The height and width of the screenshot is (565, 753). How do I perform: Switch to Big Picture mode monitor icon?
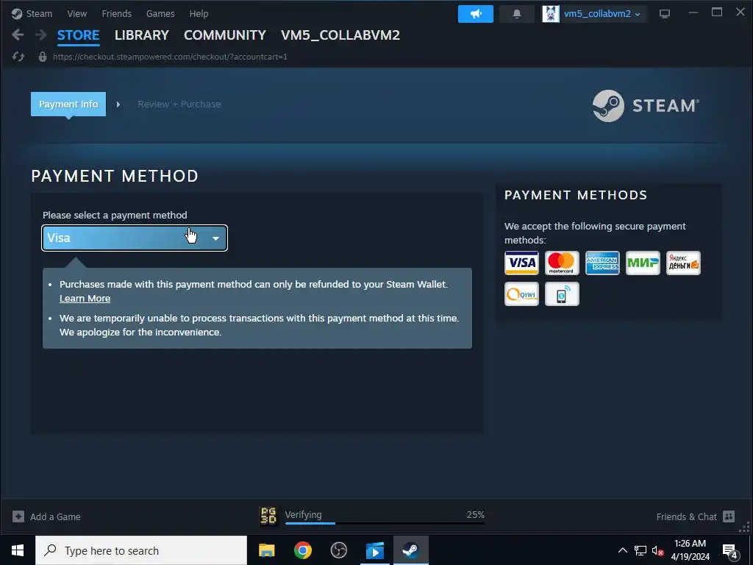pos(665,14)
